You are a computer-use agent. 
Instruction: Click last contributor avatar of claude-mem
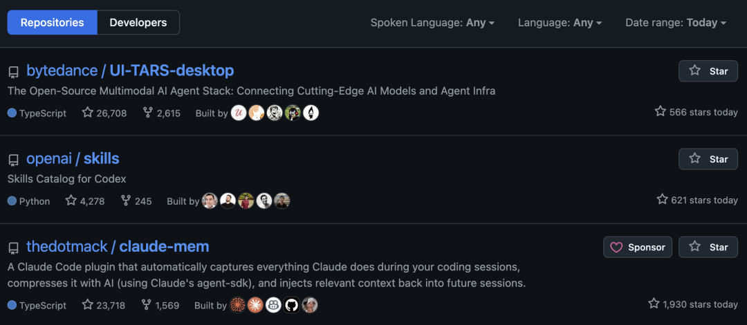pyautogui.click(x=310, y=305)
